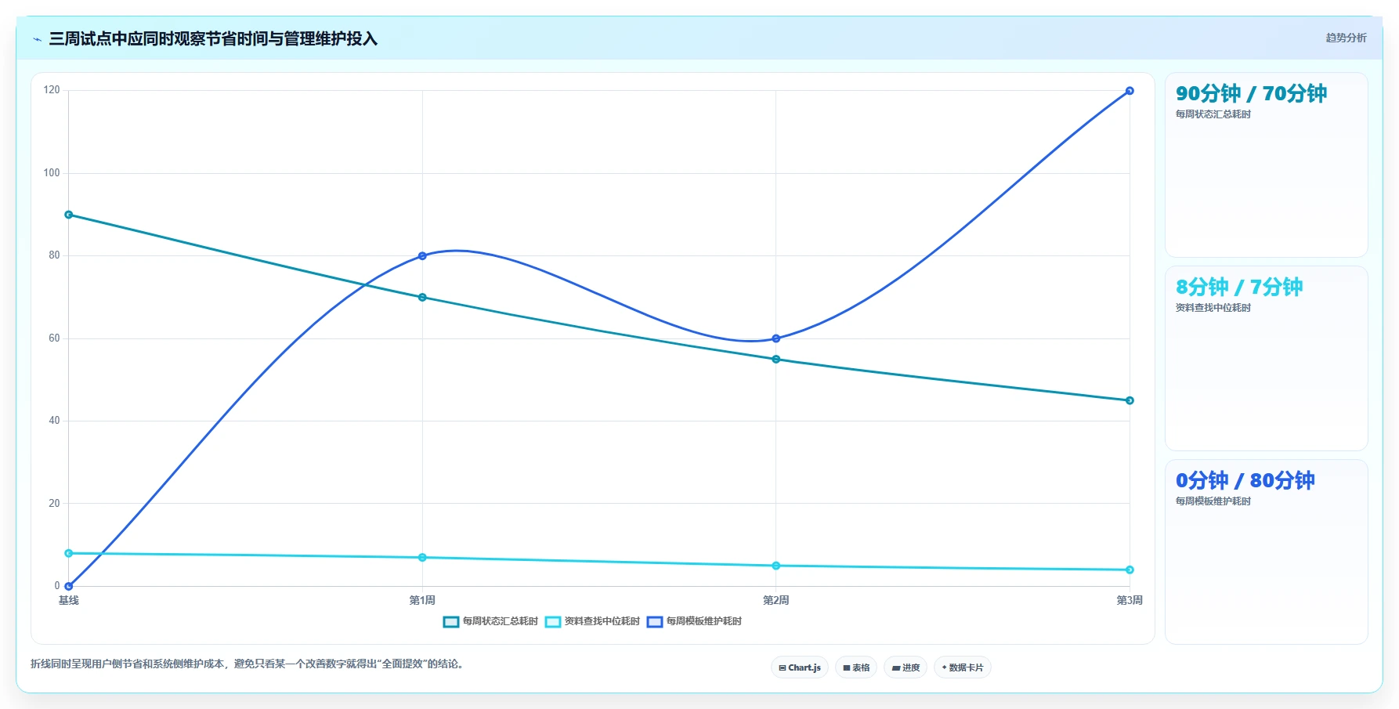Select the Chart.js tag
This screenshot has height=709, width=1399.
point(800,667)
